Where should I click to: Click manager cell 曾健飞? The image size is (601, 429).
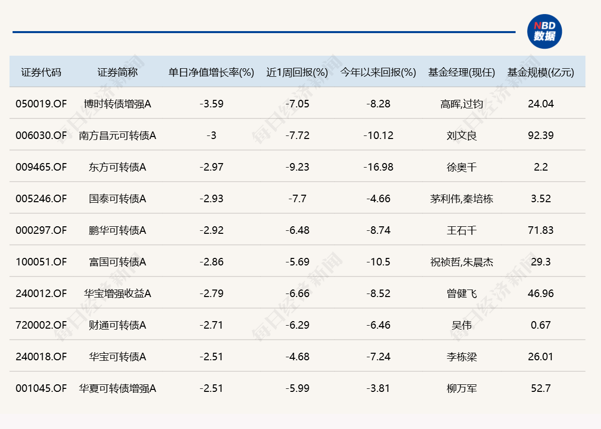461,294
